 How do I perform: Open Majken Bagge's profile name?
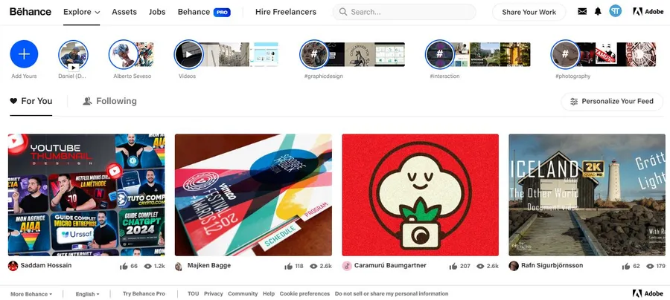click(x=209, y=266)
